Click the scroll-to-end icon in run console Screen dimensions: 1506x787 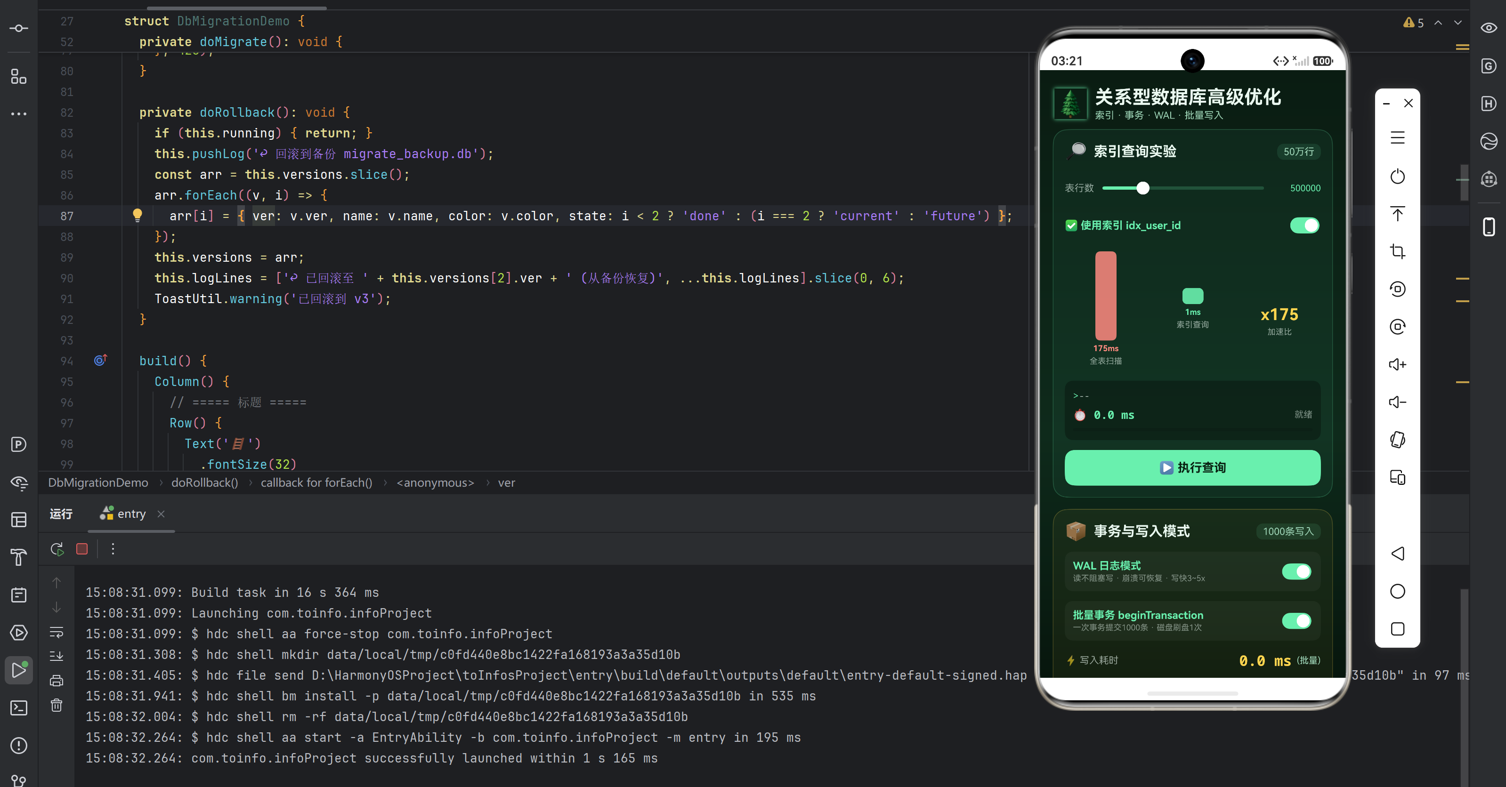click(x=56, y=656)
